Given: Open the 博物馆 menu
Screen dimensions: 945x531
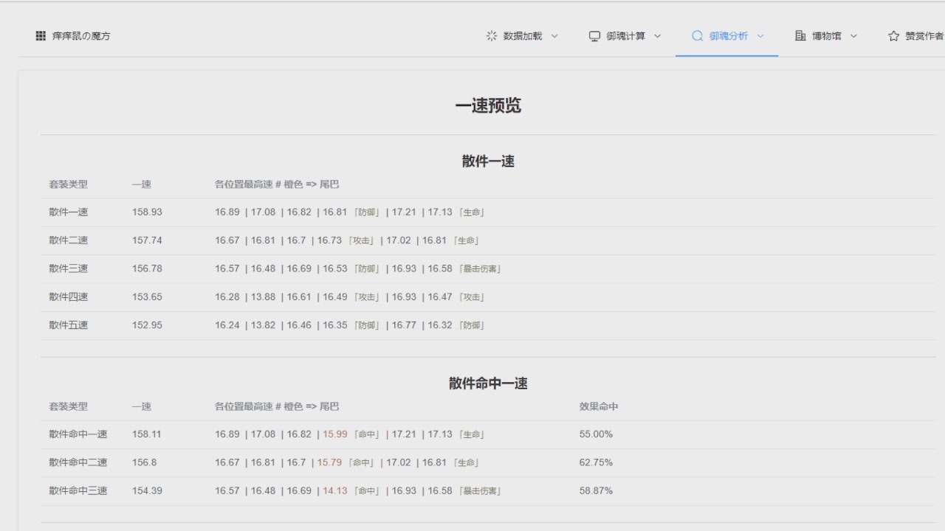Looking at the screenshot, I should 825,36.
